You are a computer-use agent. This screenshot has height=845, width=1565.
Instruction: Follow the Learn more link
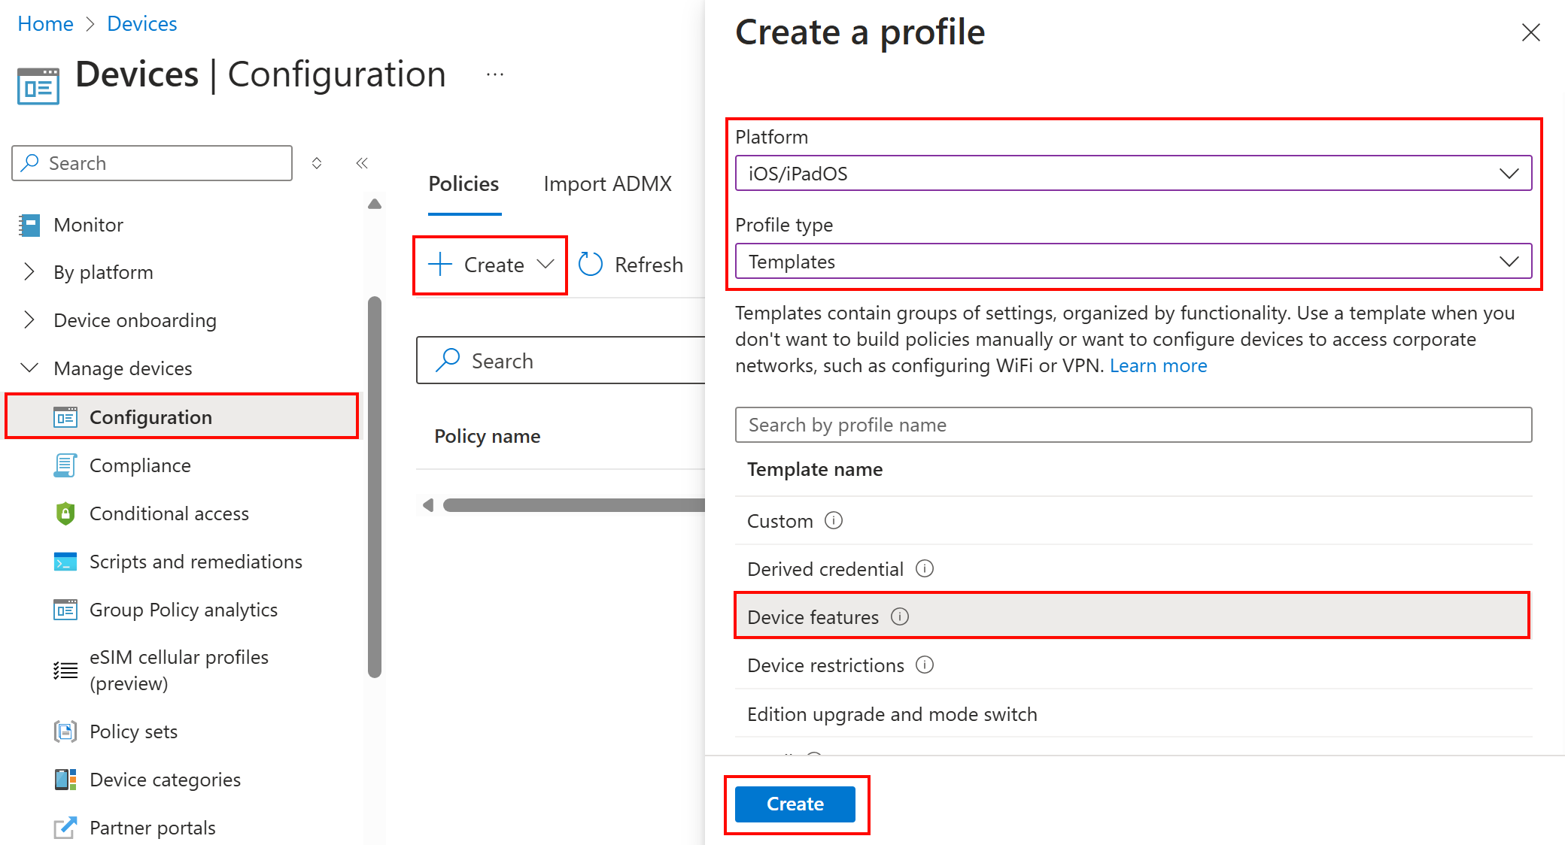click(x=1158, y=365)
